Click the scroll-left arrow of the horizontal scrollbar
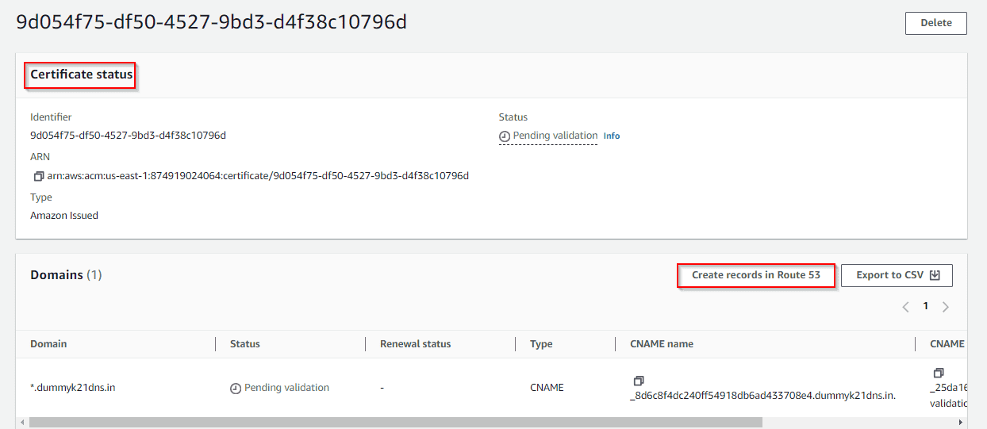987x429 pixels. click(21, 423)
